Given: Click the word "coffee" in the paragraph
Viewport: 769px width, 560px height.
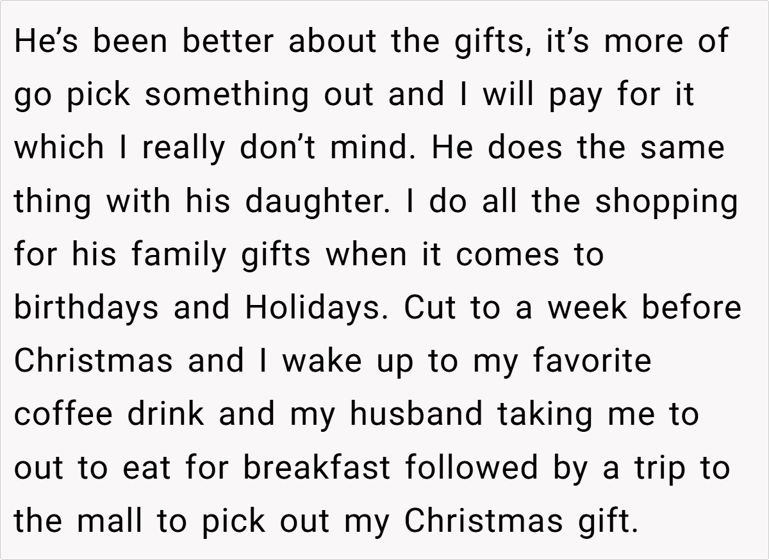Looking at the screenshot, I should pos(63,415).
